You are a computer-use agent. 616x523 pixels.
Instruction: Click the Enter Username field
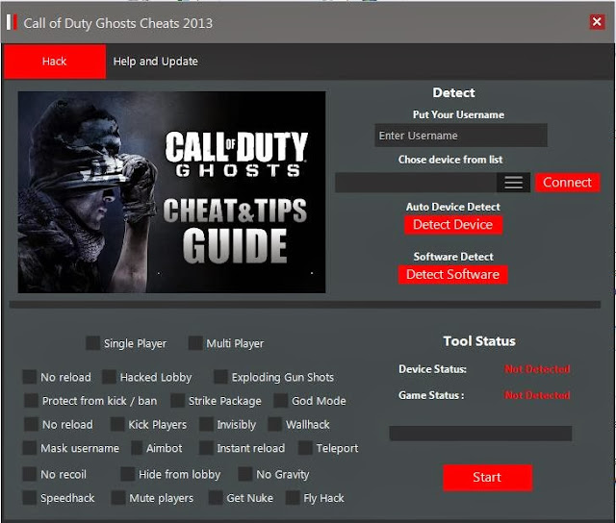click(460, 136)
